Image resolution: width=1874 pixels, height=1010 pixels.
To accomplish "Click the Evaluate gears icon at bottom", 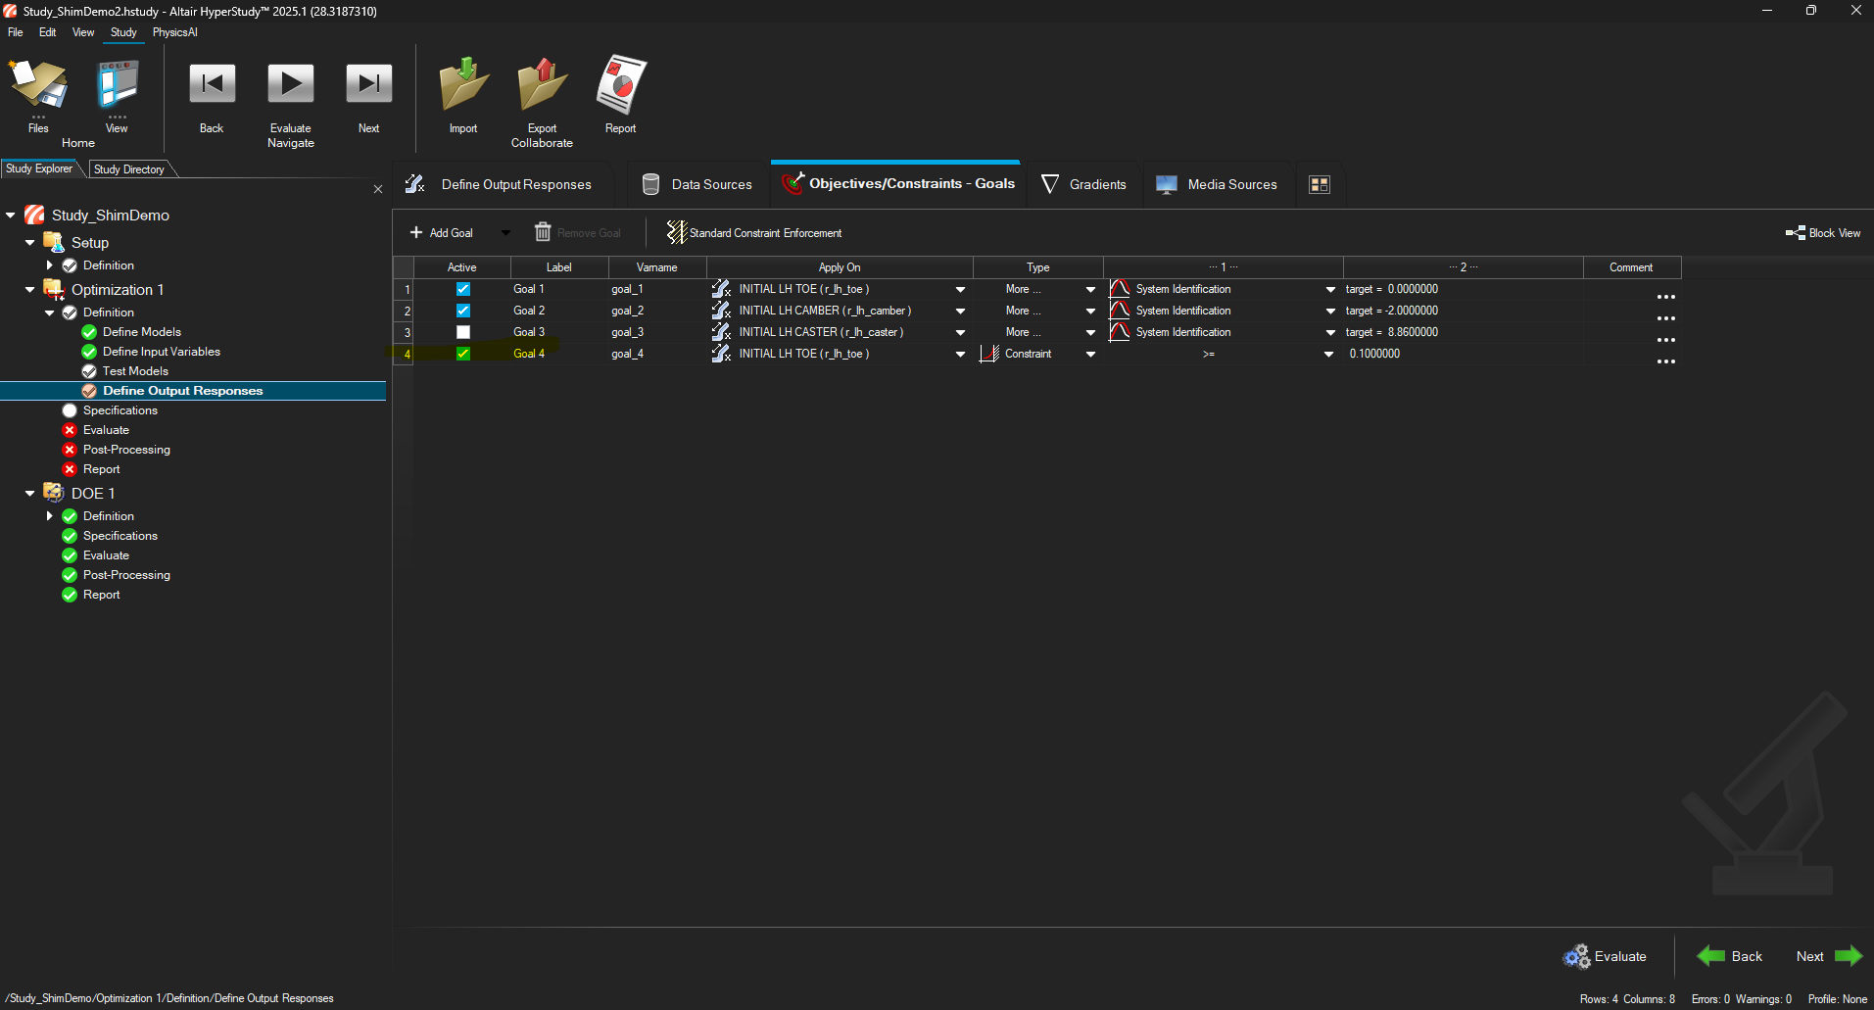I will 1576,956.
